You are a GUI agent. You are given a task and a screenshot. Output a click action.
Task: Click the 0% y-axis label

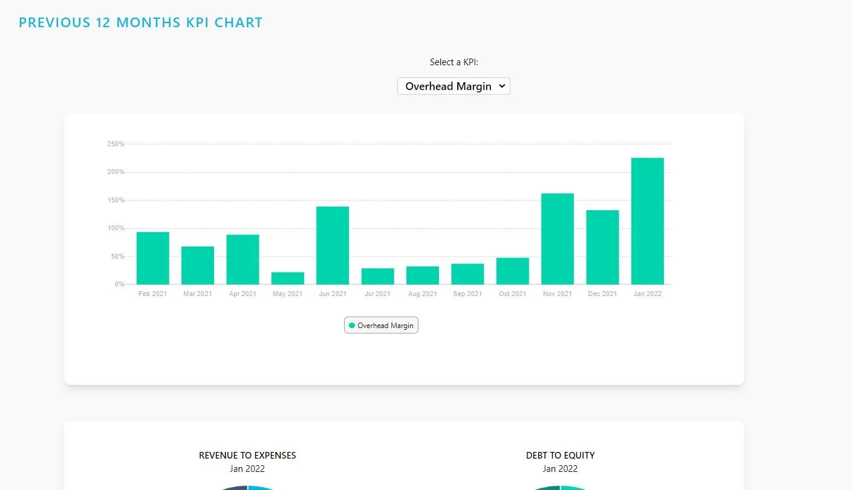(x=120, y=285)
